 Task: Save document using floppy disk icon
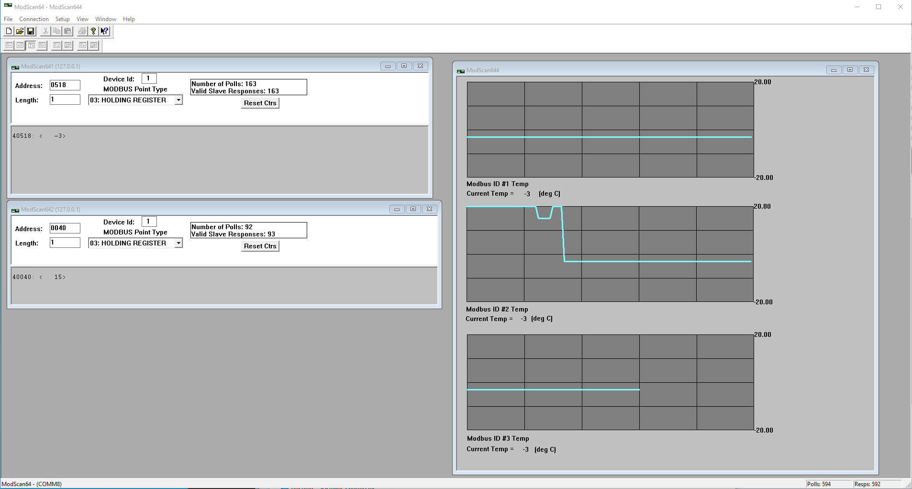coord(31,31)
